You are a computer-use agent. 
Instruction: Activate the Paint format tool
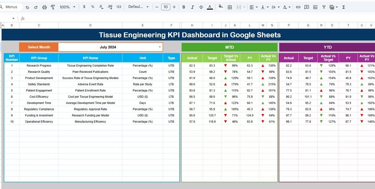(x=53, y=7)
